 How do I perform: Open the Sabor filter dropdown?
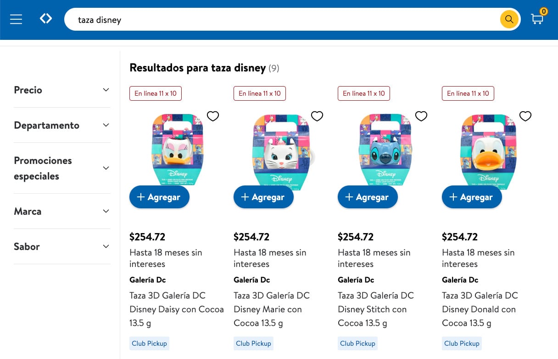[62, 246]
